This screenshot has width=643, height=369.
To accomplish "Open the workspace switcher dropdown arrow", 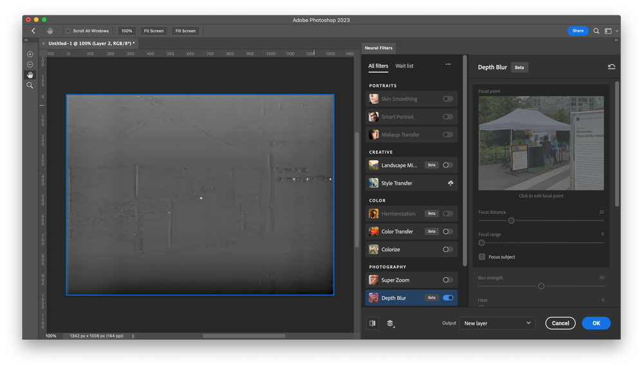I will pyautogui.click(x=617, y=31).
